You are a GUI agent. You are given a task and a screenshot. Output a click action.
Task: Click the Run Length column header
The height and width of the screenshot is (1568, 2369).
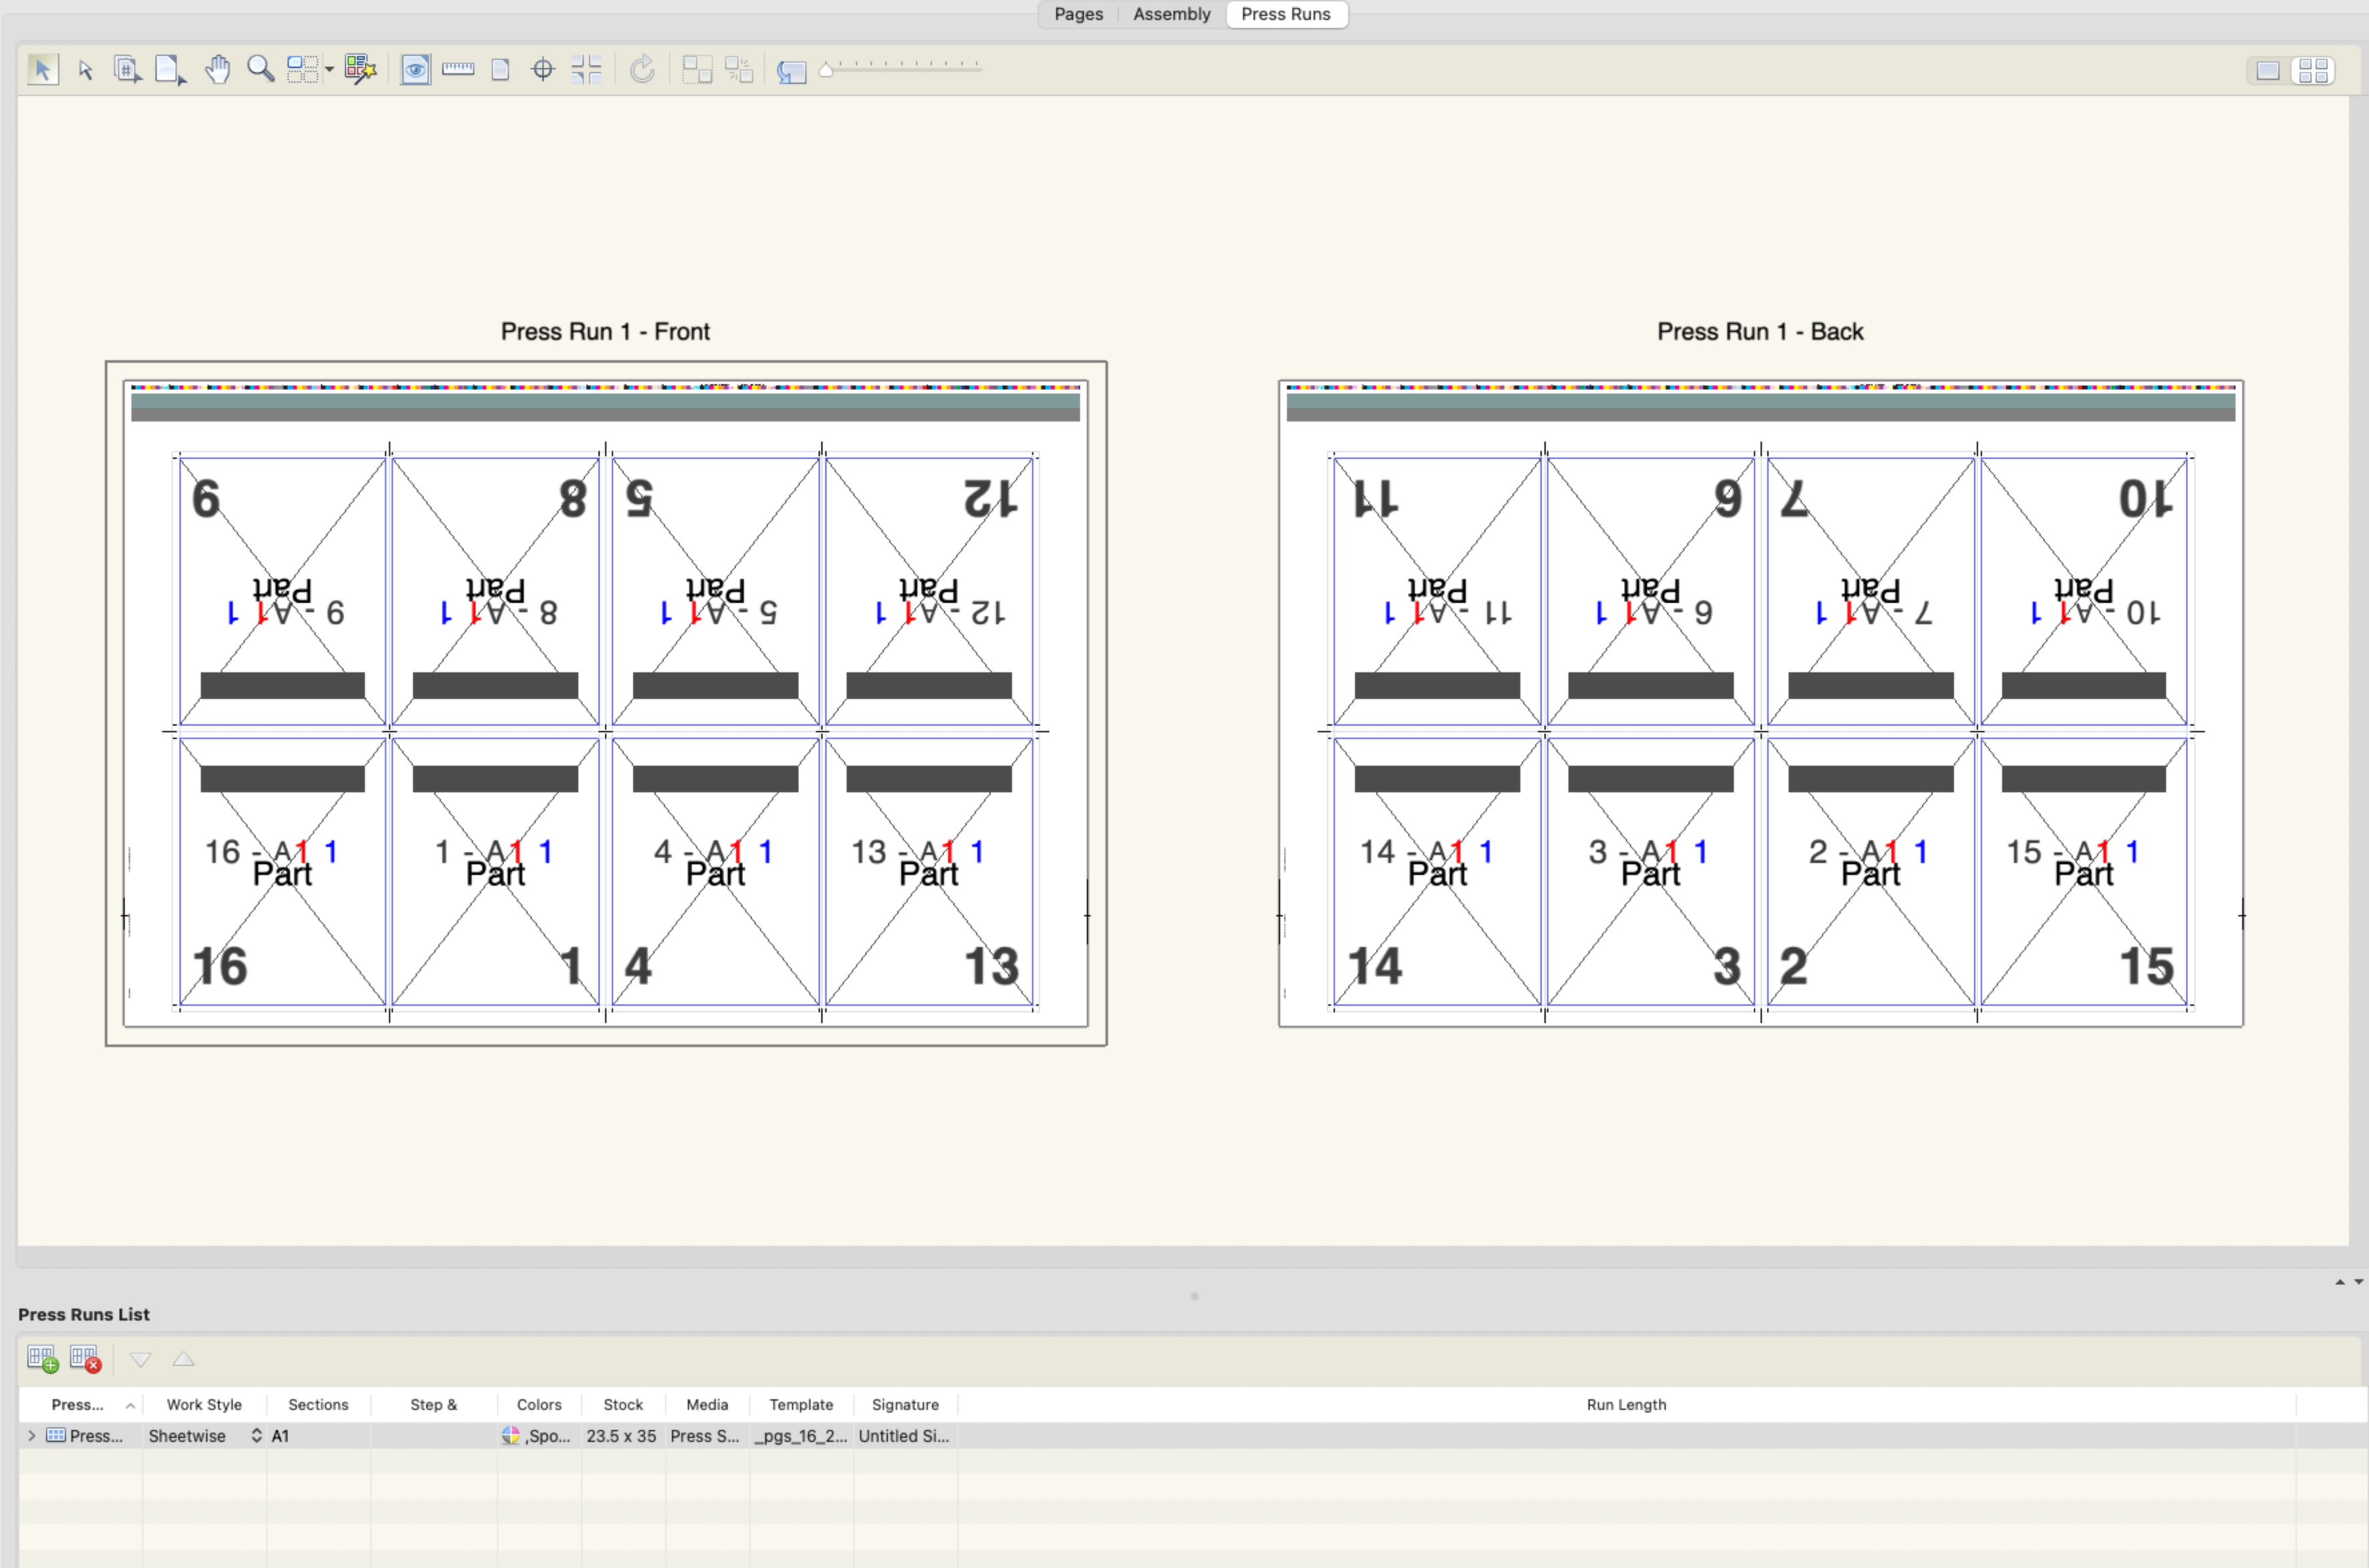pyautogui.click(x=1626, y=1404)
